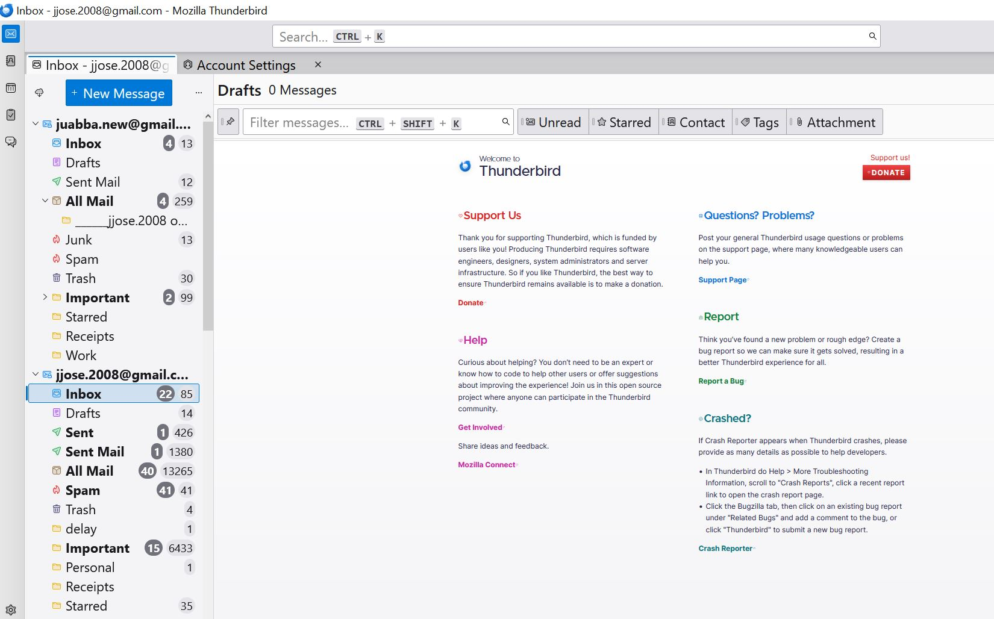Screen dimensions: 994x619
Task: Select the Work folder
Action: [114, 355]
